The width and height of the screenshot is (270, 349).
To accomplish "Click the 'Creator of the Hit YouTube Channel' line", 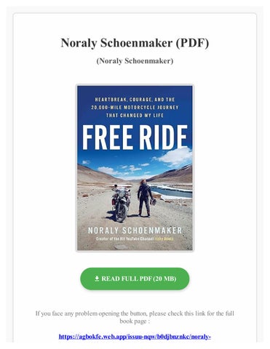I will click(x=124, y=238).
